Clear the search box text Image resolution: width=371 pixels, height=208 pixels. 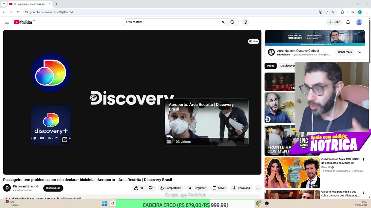(223, 22)
